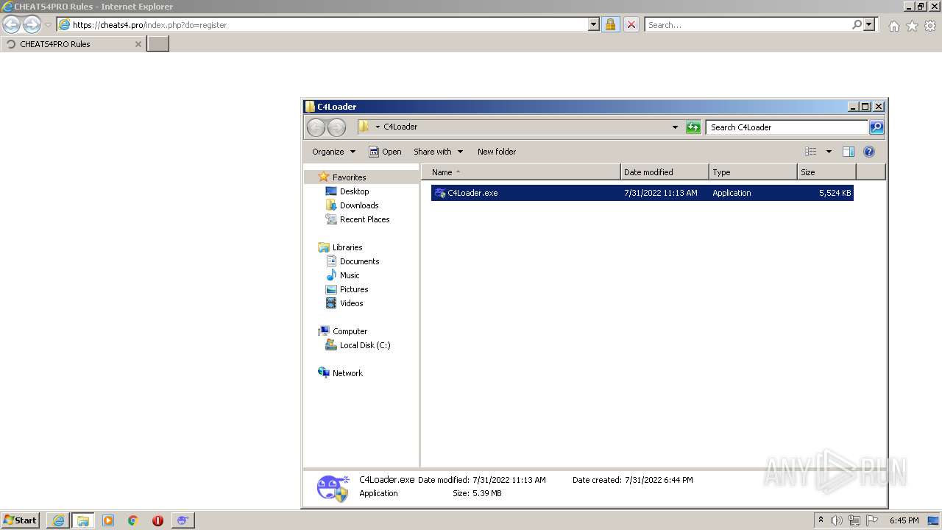This screenshot has height=530, width=942.
Task: Click the taskbar clock 6:45 PM
Action: (x=904, y=520)
